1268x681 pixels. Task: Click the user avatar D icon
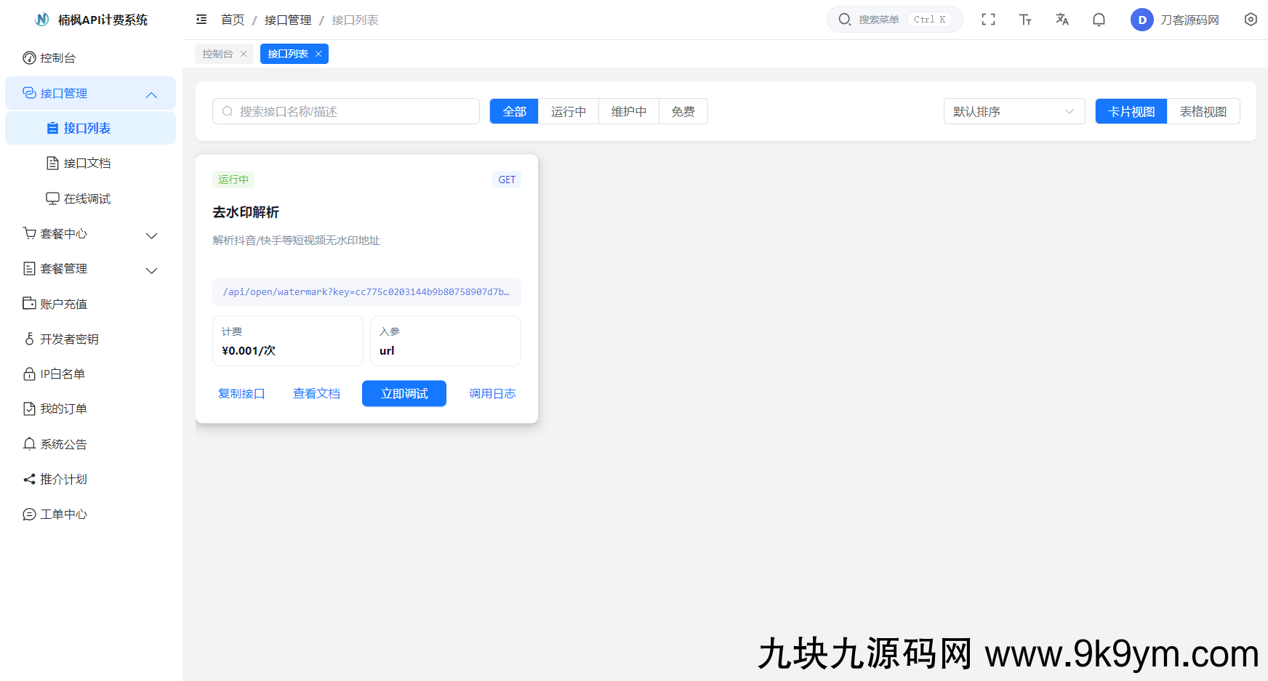[1141, 20]
